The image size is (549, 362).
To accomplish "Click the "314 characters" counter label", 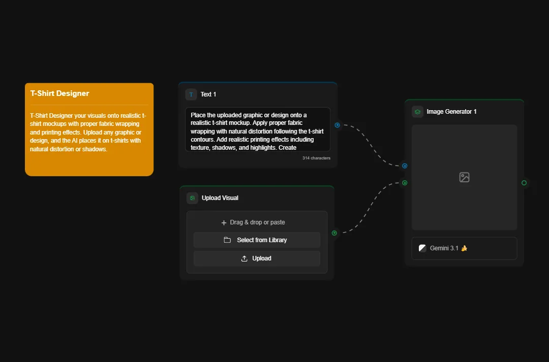I will pos(316,158).
